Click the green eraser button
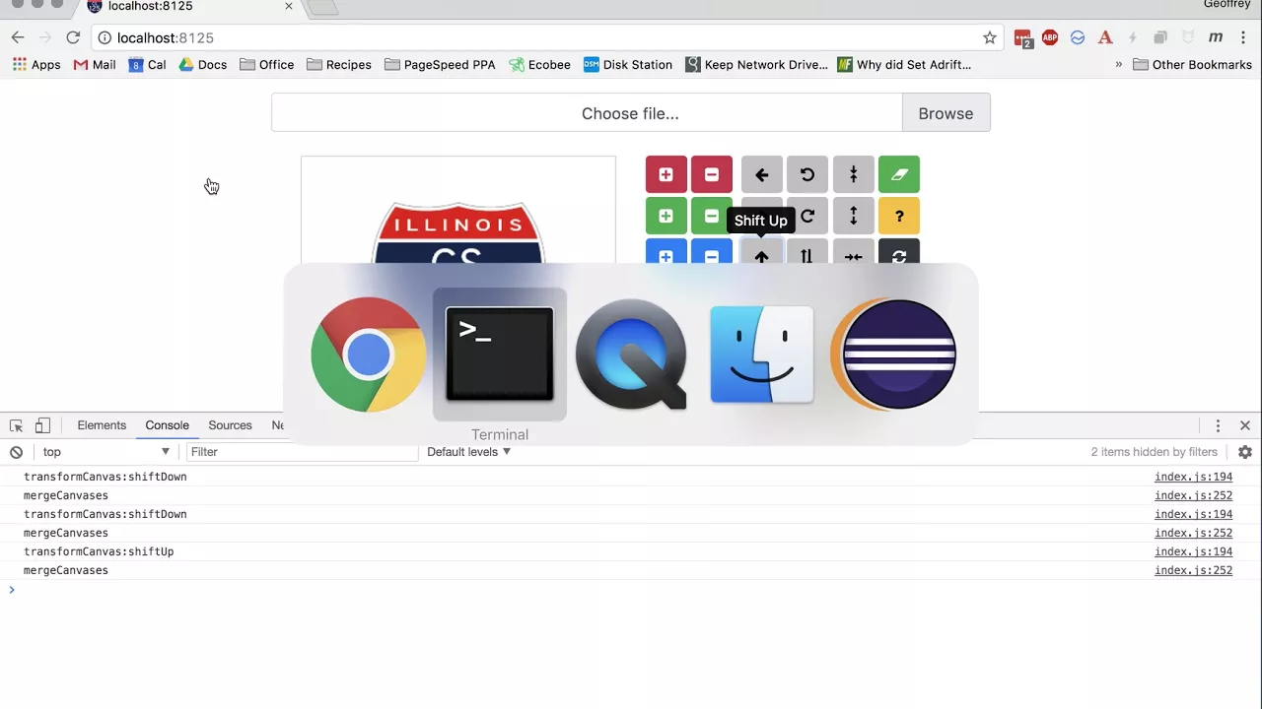 [x=899, y=174]
